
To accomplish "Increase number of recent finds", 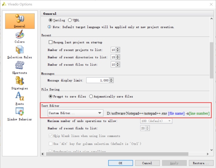I will coord(147,127).
